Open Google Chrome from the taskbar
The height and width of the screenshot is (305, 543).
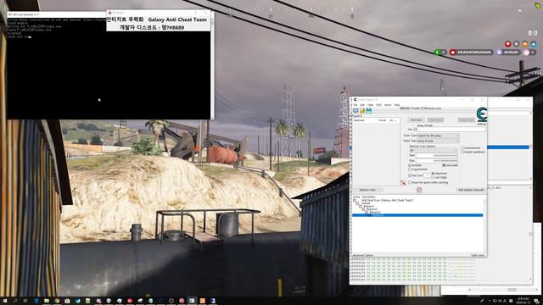click(57, 301)
